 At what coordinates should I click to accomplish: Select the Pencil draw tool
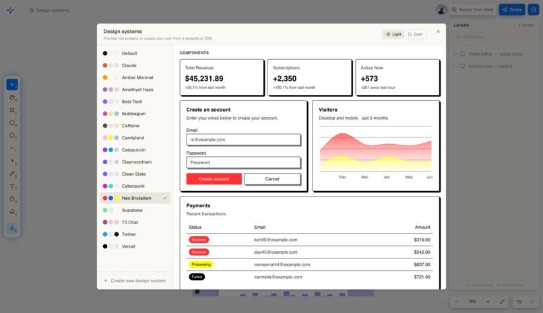pyautogui.click(x=12, y=174)
